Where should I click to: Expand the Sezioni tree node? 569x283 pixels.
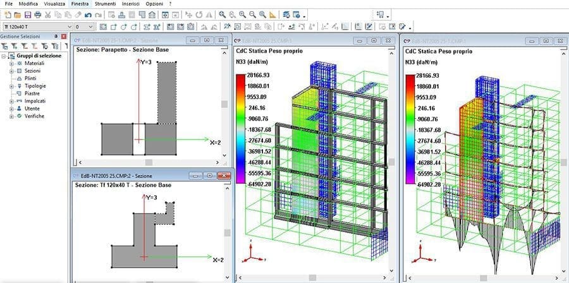(11, 71)
